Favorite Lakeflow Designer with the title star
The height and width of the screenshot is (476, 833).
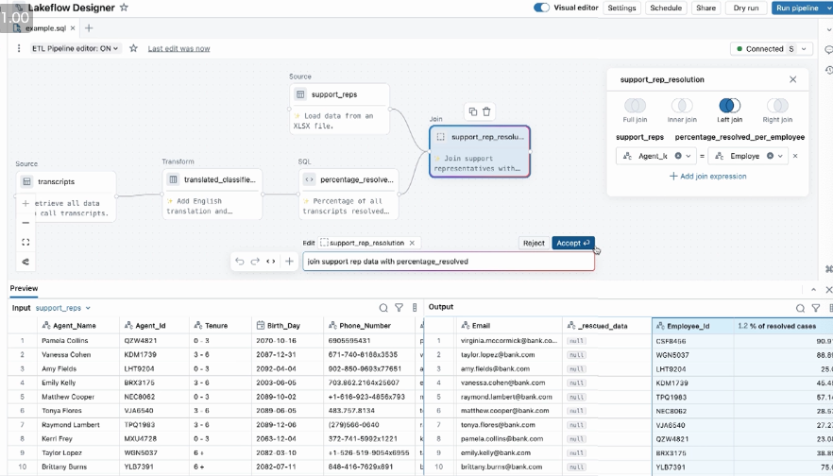pyautogui.click(x=124, y=8)
